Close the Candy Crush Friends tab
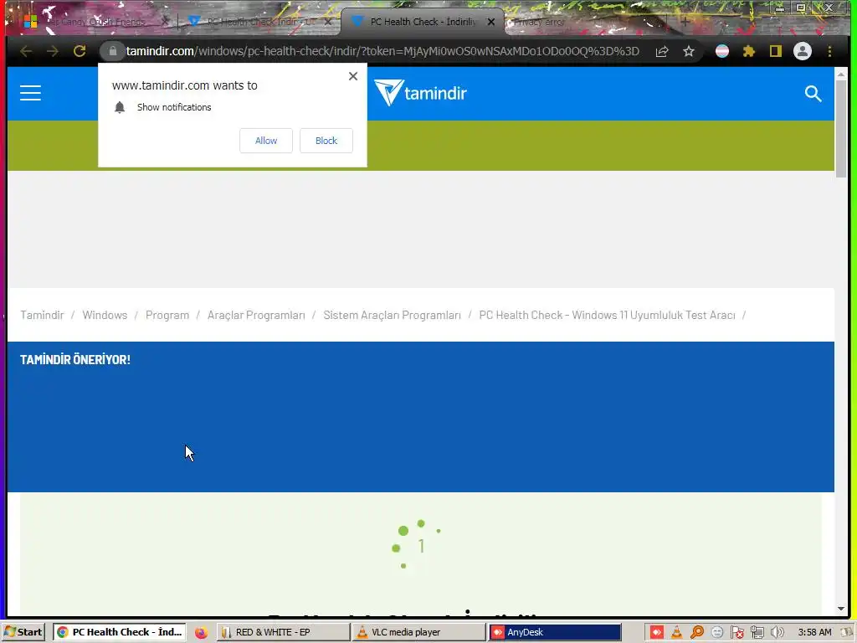Viewport: 857px width, 643px height. 166,22
